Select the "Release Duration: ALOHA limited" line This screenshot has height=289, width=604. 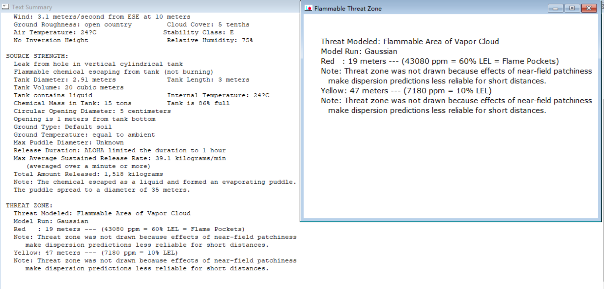coord(120,150)
